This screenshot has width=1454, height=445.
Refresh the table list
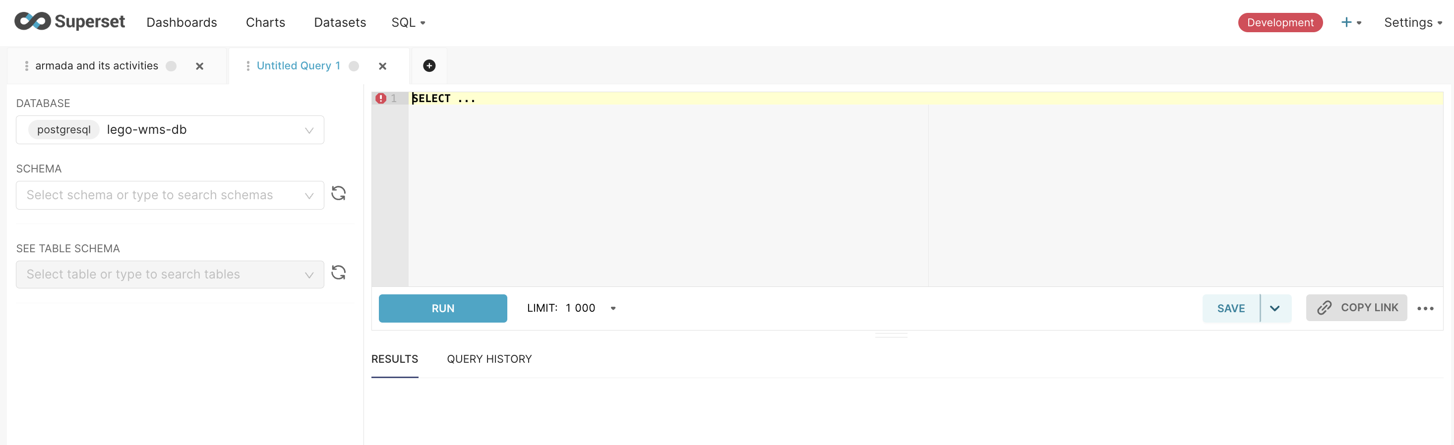(x=339, y=273)
